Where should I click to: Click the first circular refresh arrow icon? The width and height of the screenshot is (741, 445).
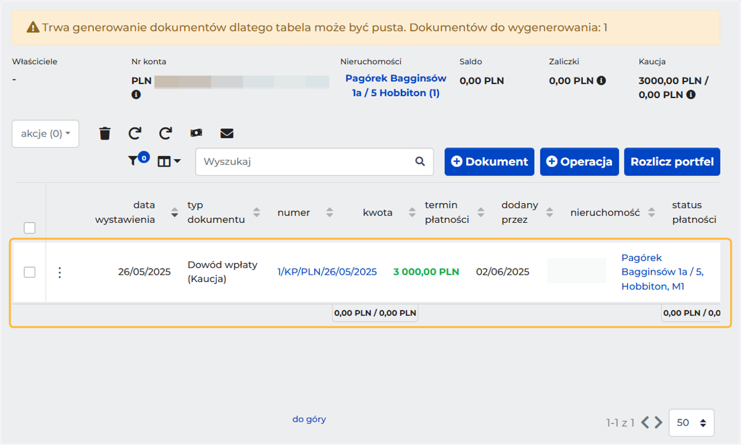tap(135, 133)
